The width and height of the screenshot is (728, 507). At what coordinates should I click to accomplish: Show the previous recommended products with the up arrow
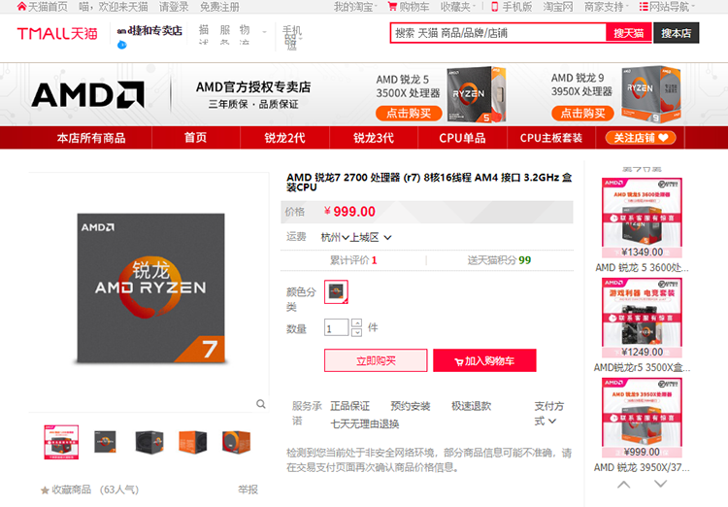pos(624,485)
